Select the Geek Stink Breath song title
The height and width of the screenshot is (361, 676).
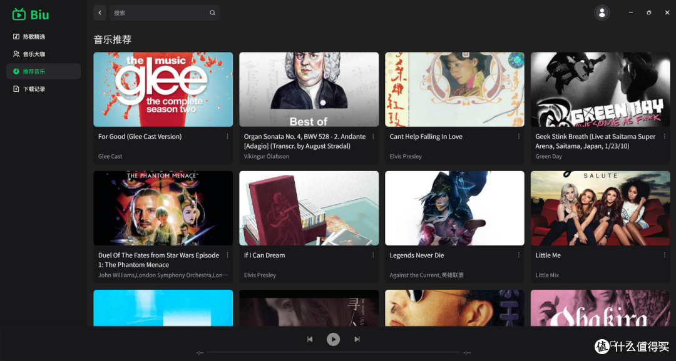595,141
